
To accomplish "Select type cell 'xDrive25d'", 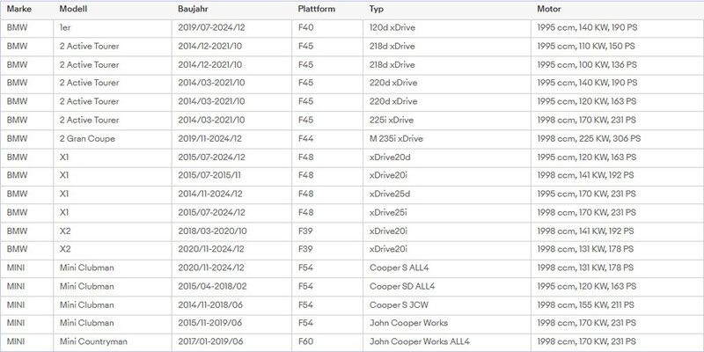I will pyautogui.click(x=390, y=194).
